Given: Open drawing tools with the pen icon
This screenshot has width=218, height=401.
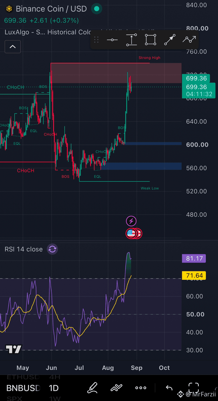Looking at the screenshot, I should [x=92, y=388].
